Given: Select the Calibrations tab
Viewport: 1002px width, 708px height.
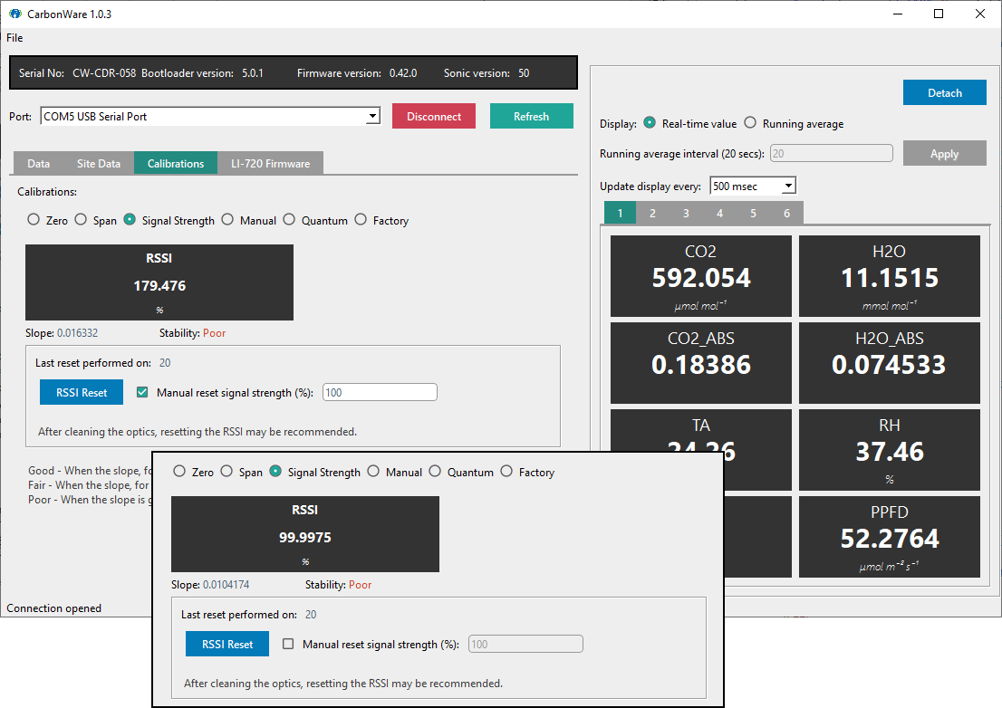Looking at the screenshot, I should pos(176,164).
